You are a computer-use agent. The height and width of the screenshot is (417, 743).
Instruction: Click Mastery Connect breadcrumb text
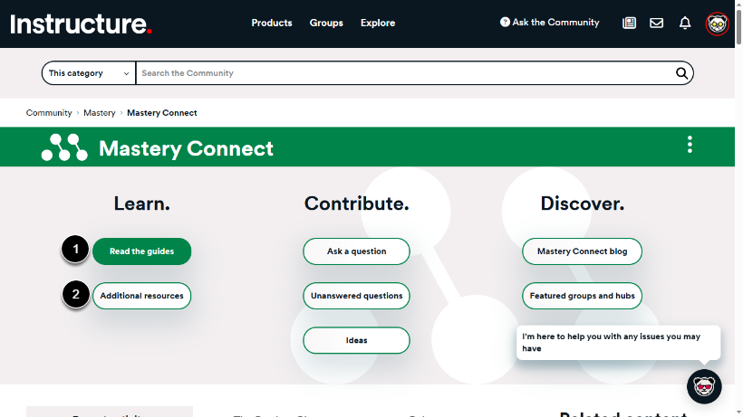[162, 113]
